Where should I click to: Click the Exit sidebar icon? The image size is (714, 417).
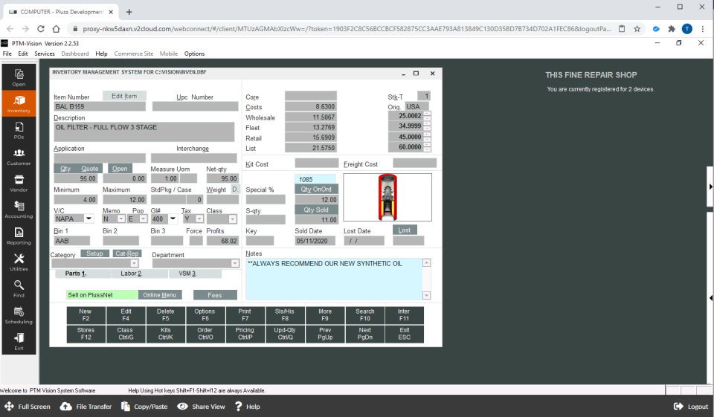[x=19, y=341]
